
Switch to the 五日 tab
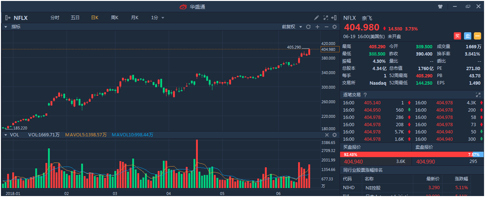75,18
